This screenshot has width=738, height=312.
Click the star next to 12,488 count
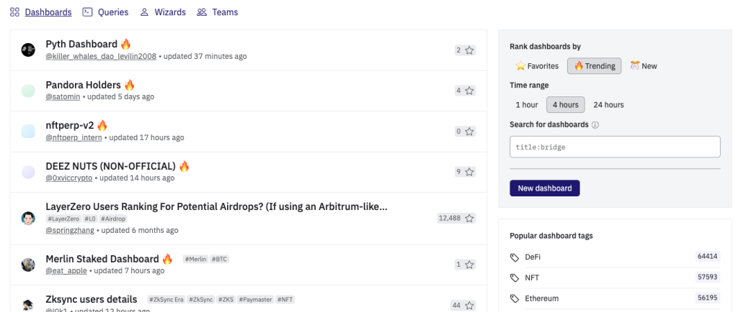(x=469, y=219)
